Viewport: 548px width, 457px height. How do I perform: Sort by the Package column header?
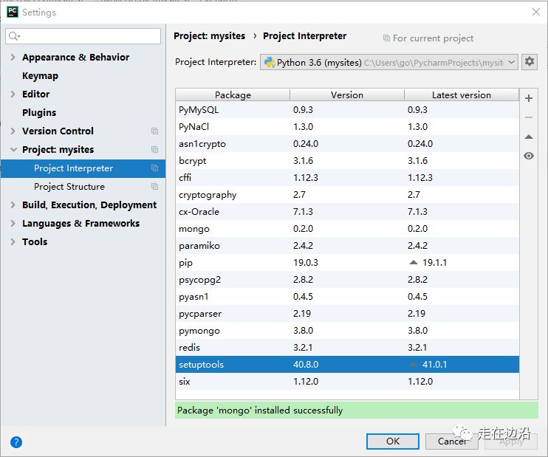click(x=233, y=95)
